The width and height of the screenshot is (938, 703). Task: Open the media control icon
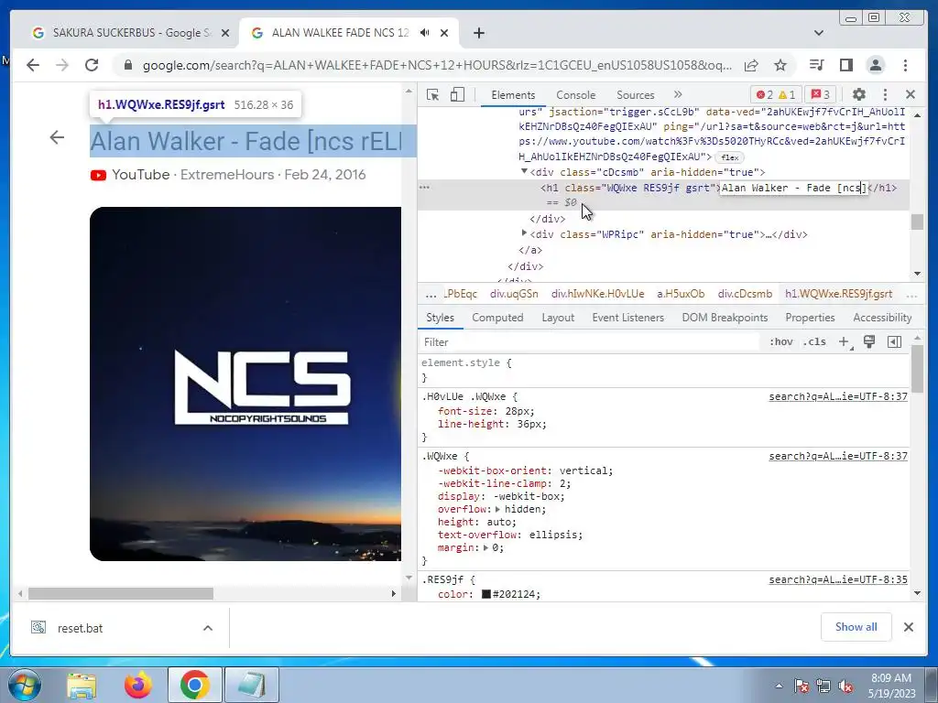(816, 65)
